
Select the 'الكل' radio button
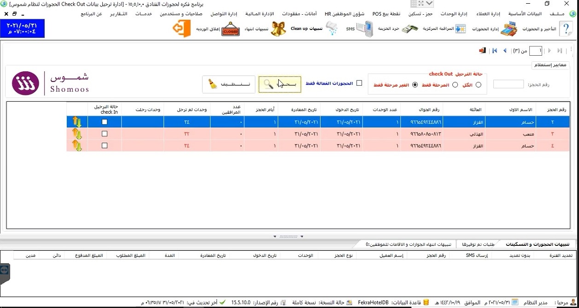point(478,85)
